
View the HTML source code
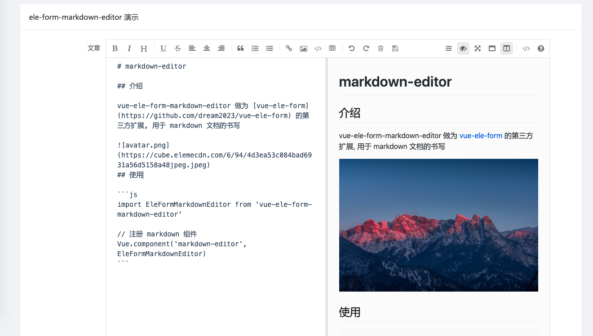coord(526,48)
